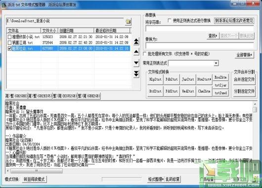Screen dimensions: 262x188
Task: Open the folder browse icon
Action: pyautogui.click(x=128, y=21)
